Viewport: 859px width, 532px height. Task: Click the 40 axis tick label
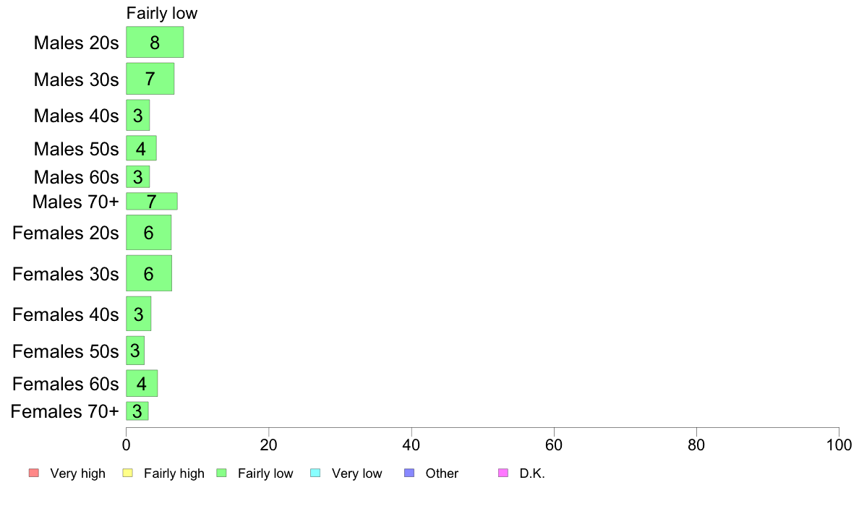(411, 445)
